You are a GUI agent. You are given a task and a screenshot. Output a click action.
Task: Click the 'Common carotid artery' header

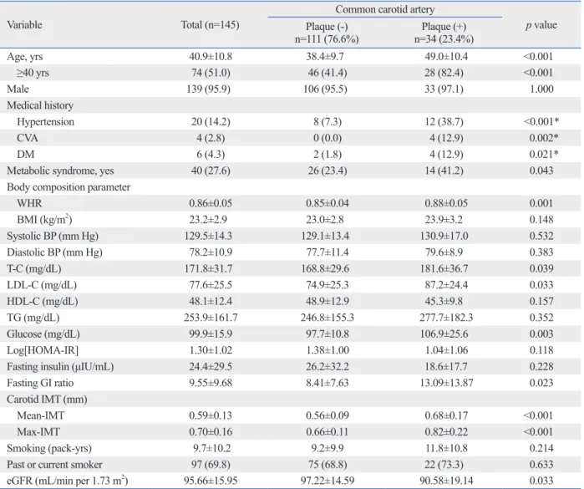point(385,9)
